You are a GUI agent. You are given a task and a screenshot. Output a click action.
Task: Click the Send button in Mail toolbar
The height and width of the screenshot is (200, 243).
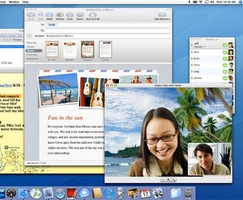point(31,16)
